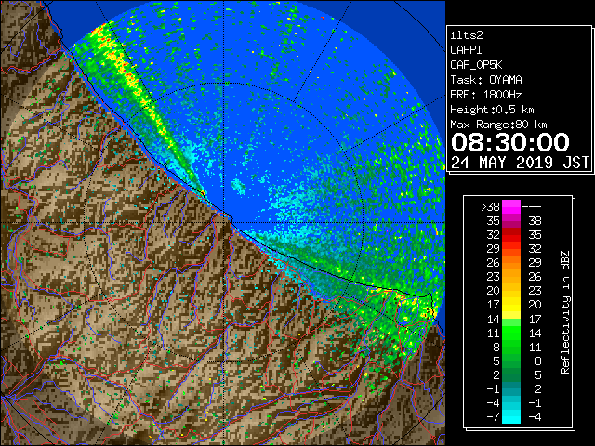Pick the cyan -7 to -4 dBZ band
The width and height of the screenshot is (595, 446).
(x=511, y=416)
